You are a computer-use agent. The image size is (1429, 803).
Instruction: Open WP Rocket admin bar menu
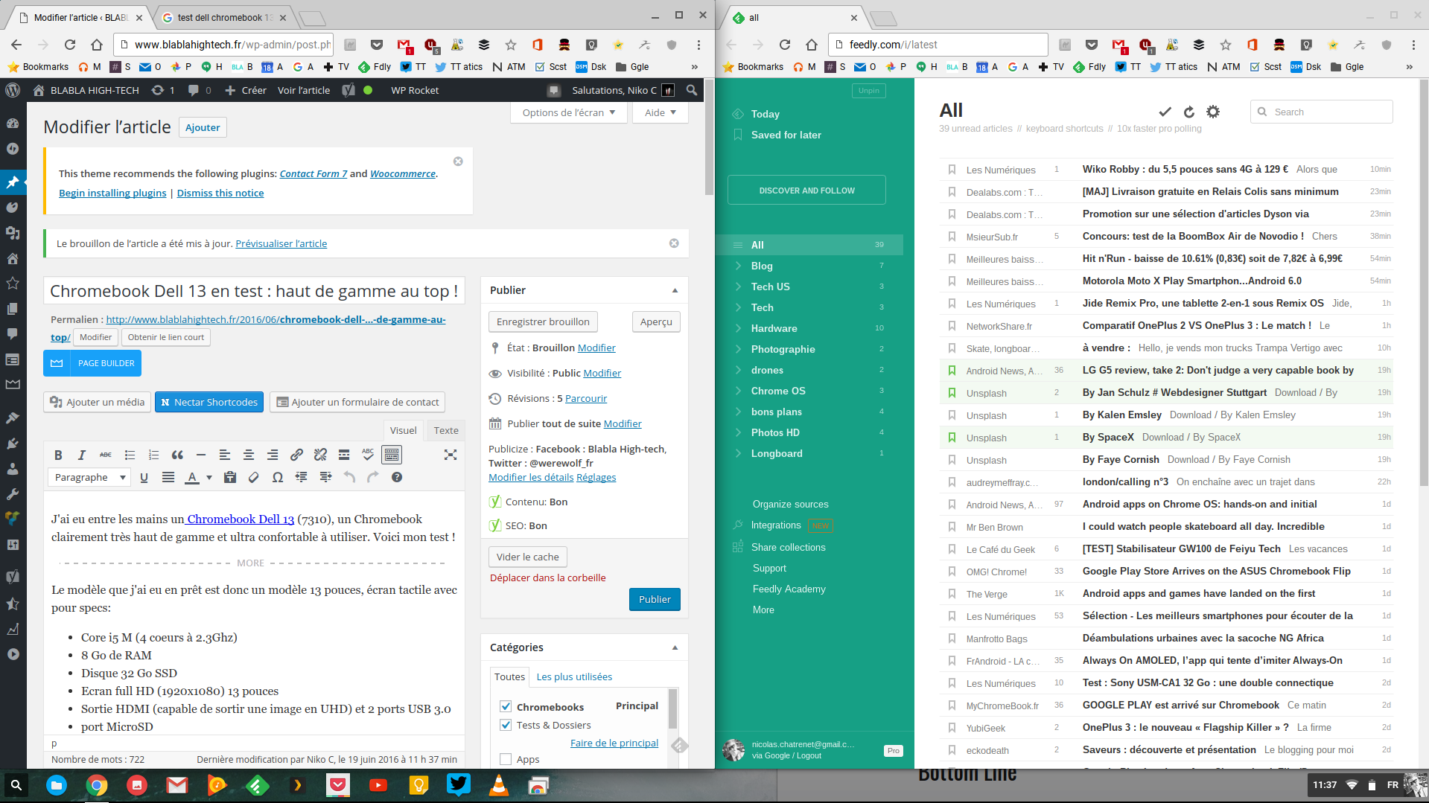(415, 90)
